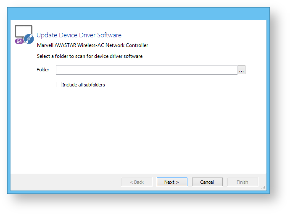This screenshot has height=214, width=290.
Task: Click the blue title bar of the dialog
Action: [x=138, y=14]
